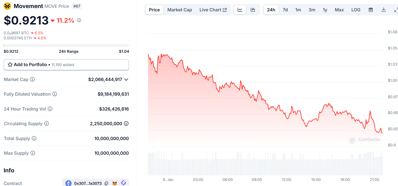Click the 24h high $1.04 value
This screenshot has width=398, height=186.
tap(124, 51)
